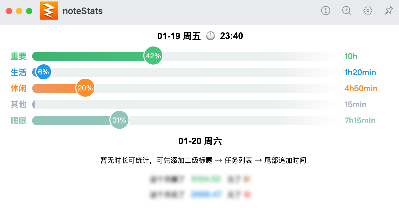Click the clock icon beside 23:40
This screenshot has height=208, width=399.
click(x=211, y=36)
